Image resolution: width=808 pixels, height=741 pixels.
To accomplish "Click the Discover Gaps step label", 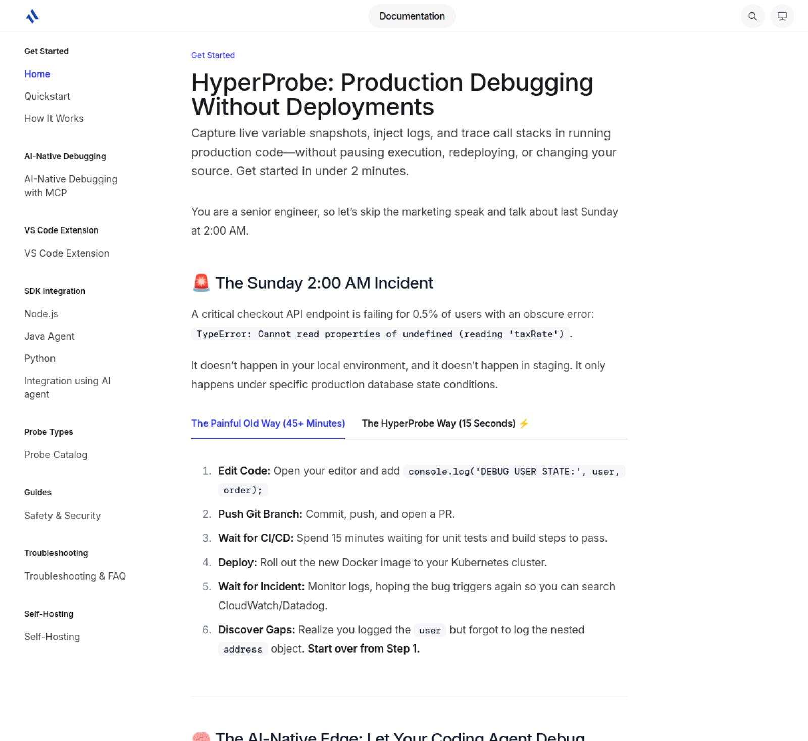I will 257,630.
